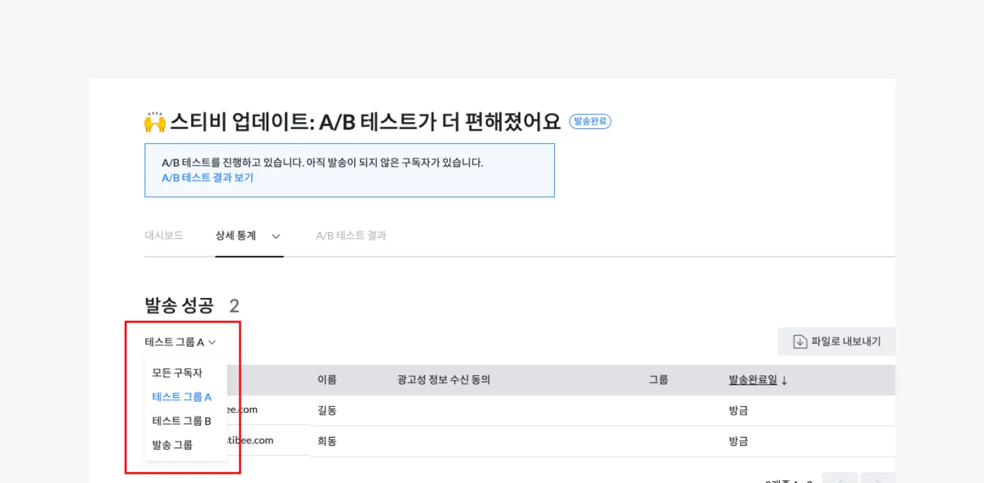Image resolution: width=984 pixels, height=483 pixels.
Task: Click the raised-hands emoji beside the title
Action: [154, 122]
